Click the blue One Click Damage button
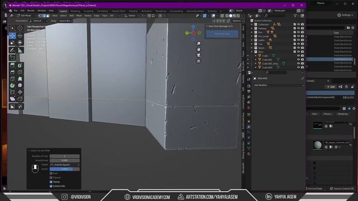The width and height of the screenshot is (358, 201). pos(222,33)
